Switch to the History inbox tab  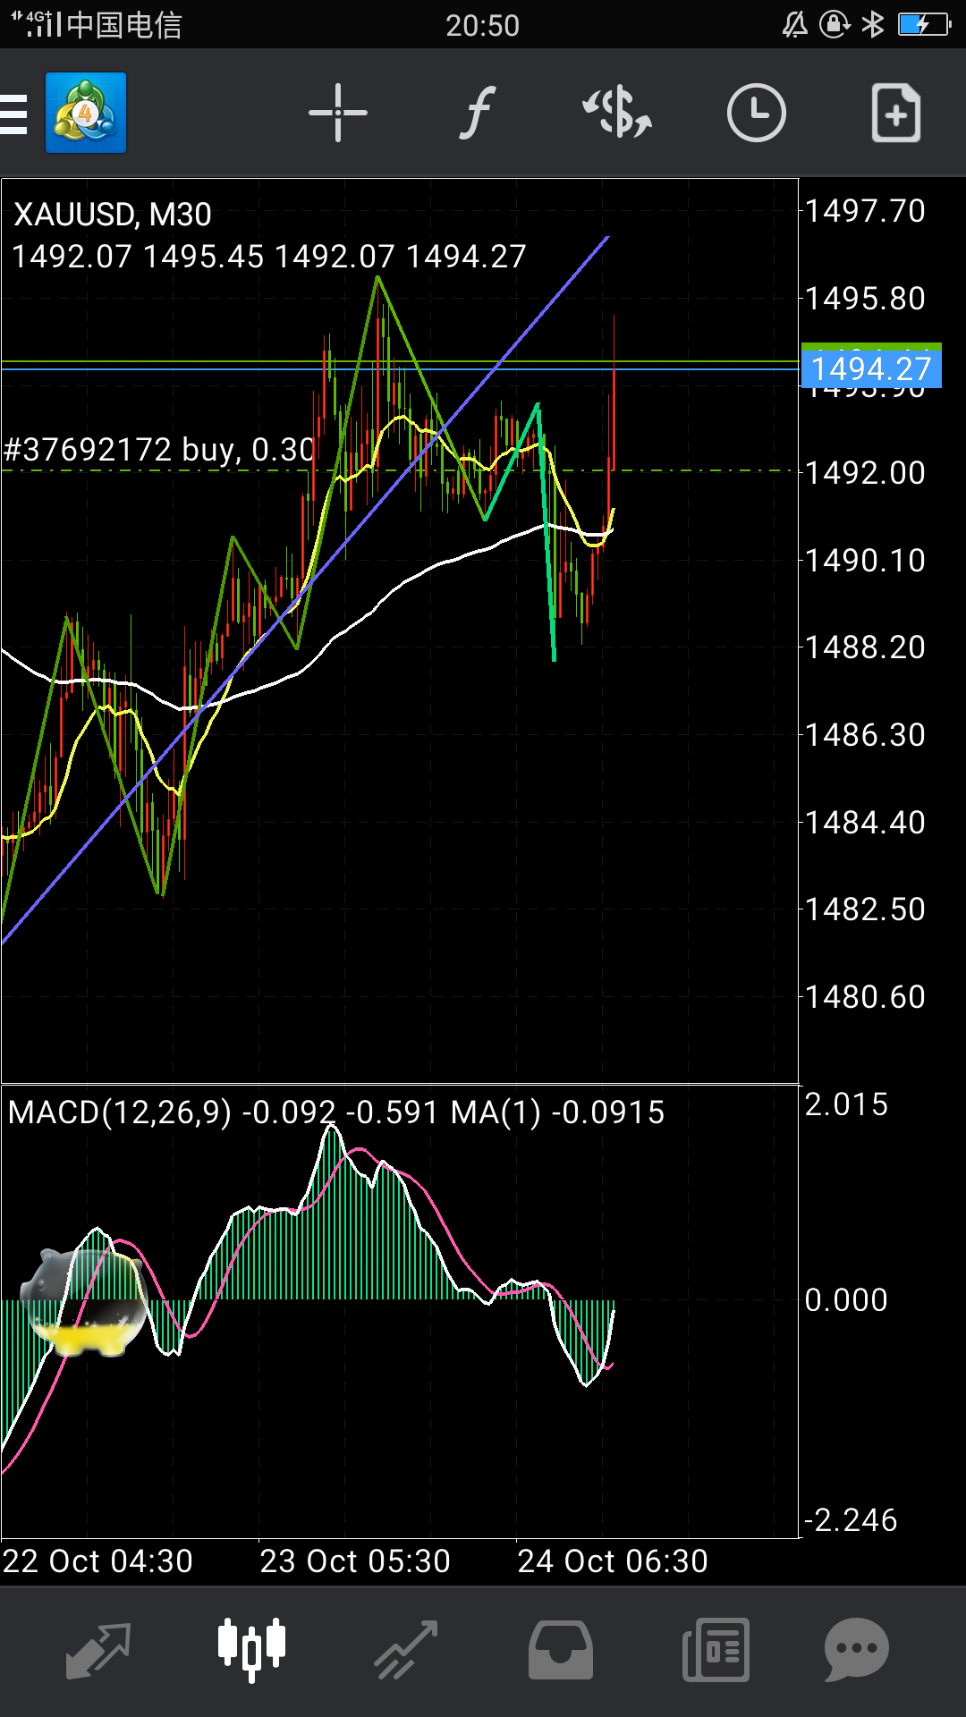point(561,1650)
